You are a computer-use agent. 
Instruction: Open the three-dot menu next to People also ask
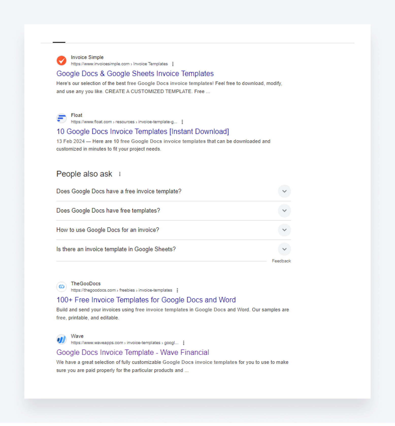120,174
